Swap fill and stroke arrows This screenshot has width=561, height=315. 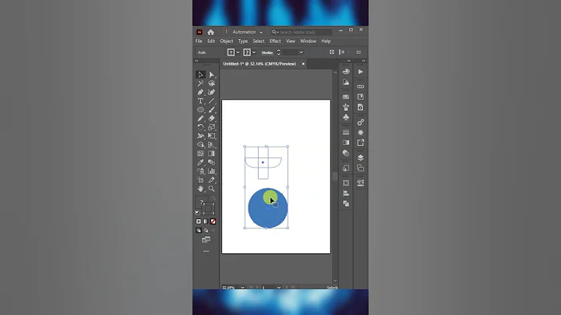tap(213, 198)
